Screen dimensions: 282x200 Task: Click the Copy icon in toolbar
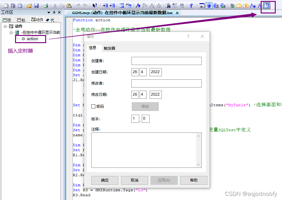(x=62, y=6)
